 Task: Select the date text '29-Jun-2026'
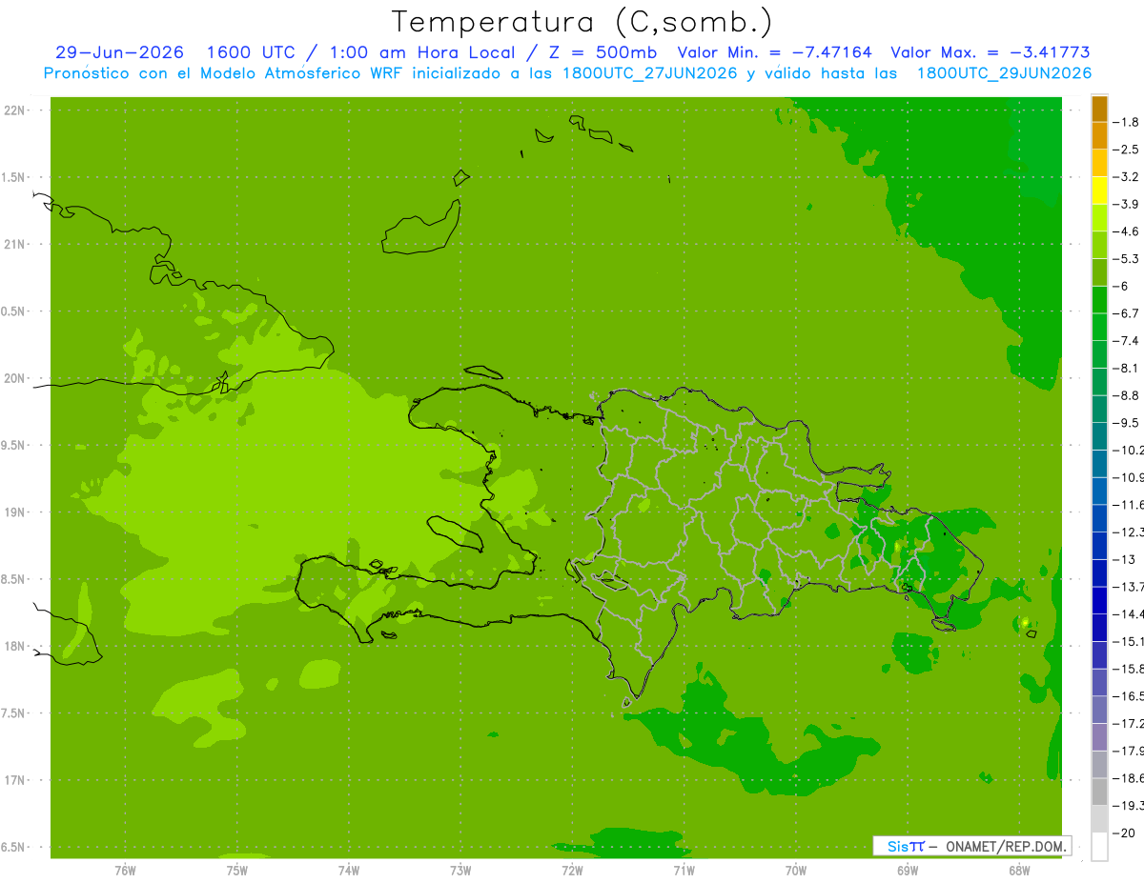(119, 52)
